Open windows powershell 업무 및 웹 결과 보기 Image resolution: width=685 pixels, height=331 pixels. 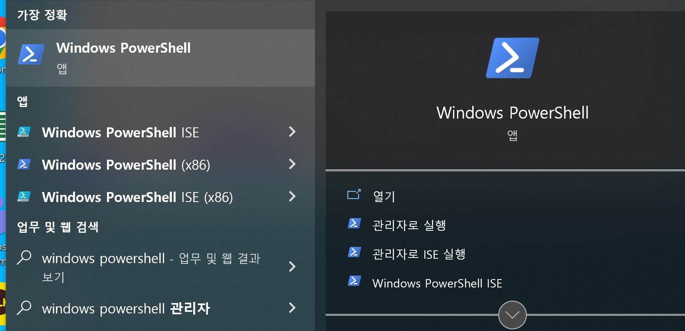[151, 267]
